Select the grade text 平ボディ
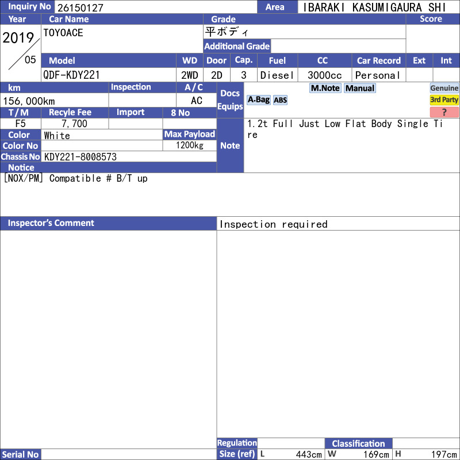The width and height of the screenshot is (460, 460). pyautogui.click(x=227, y=32)
